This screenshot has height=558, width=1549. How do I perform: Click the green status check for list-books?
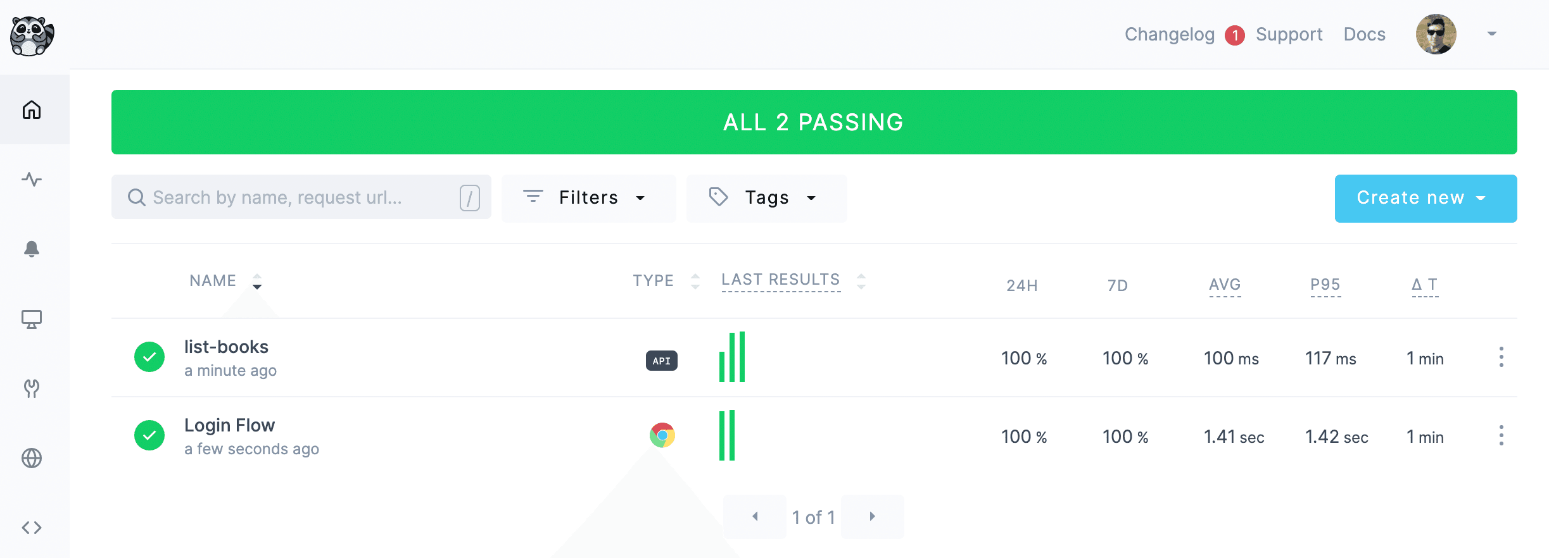[x=149, y=357]
